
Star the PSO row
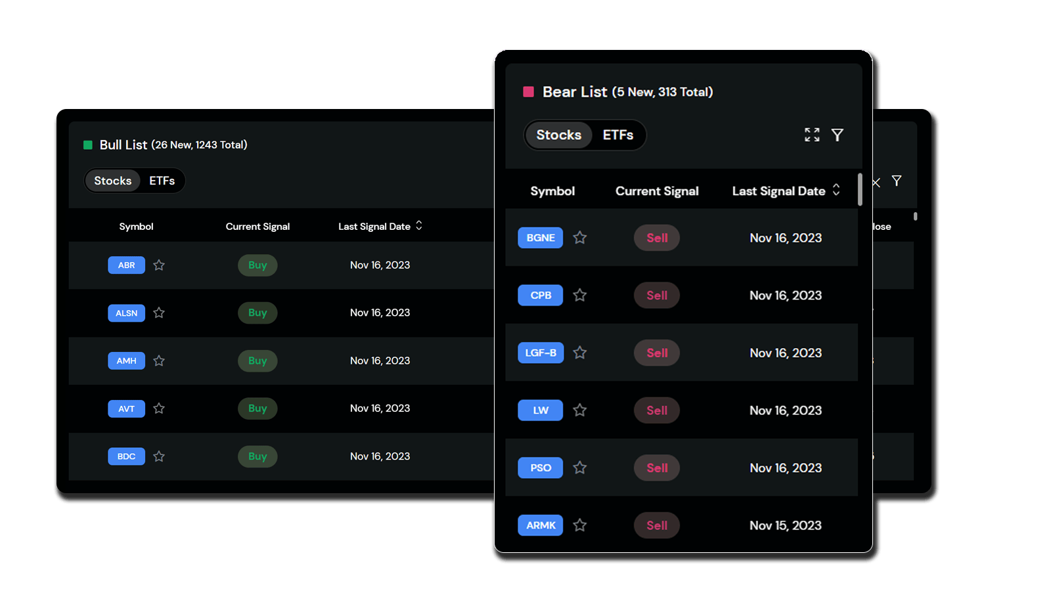click(579, 468)
